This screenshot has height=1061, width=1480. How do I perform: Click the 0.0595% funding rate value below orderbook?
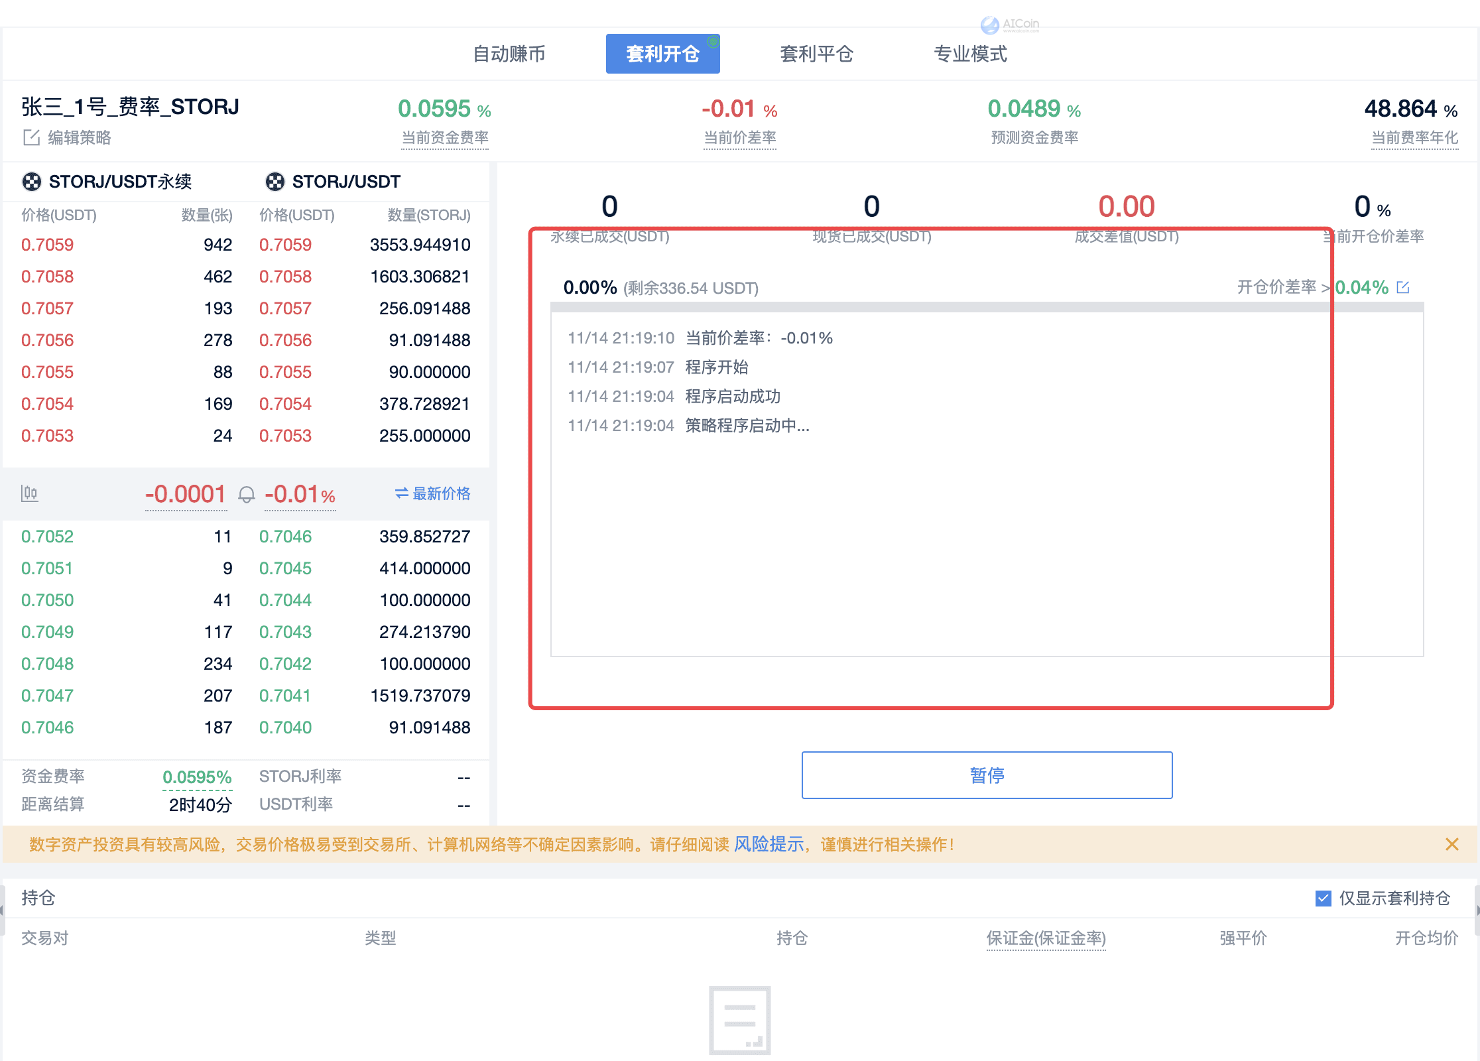(197, 777)
